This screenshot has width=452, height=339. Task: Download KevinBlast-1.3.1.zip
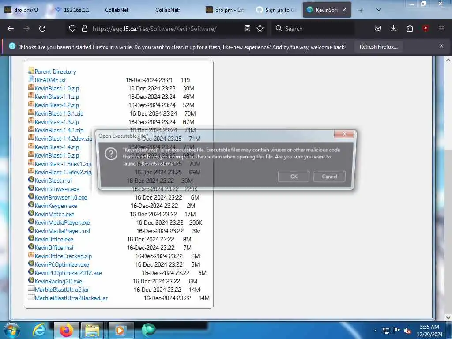click(x=59, y=113)
